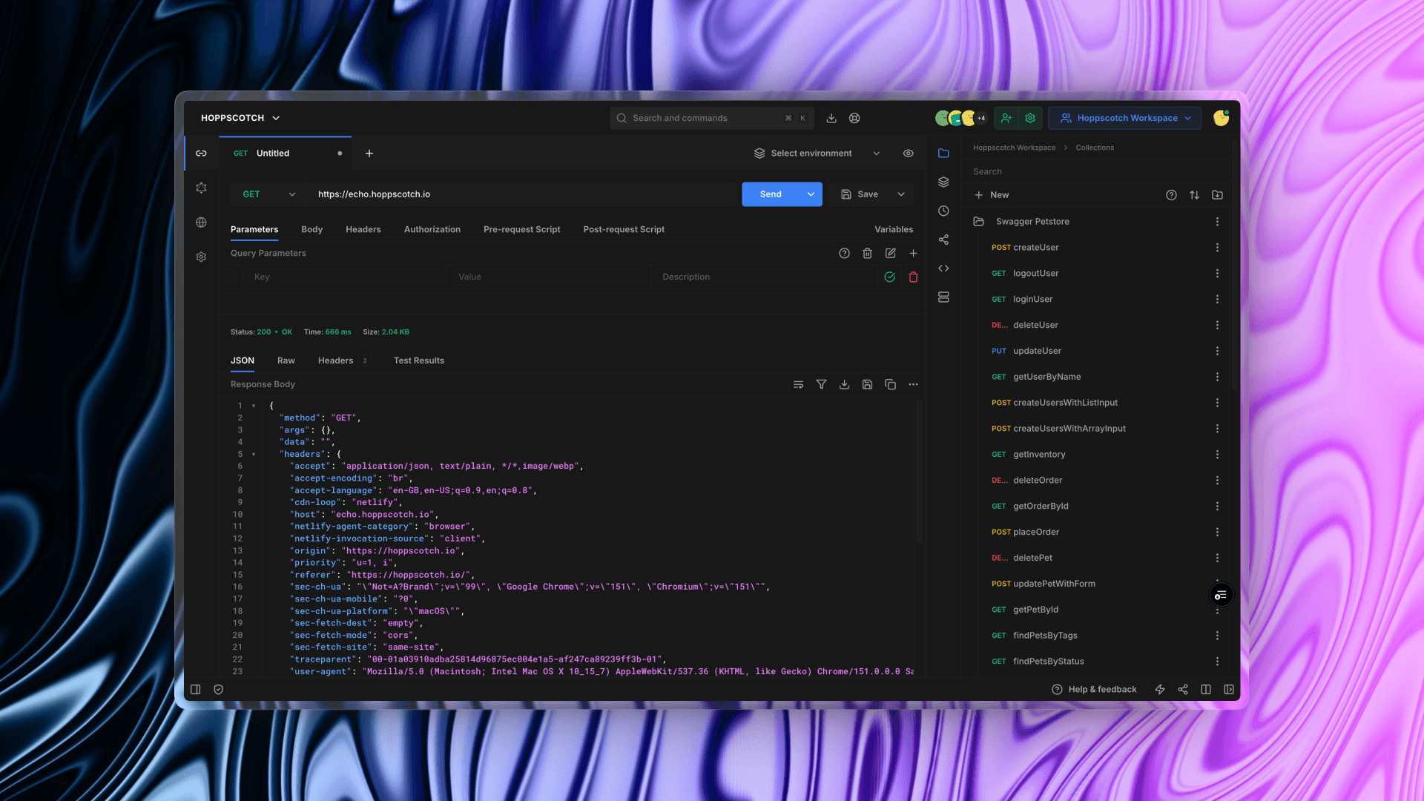Collapse the root JSON object at line 1
Screen dimensions: 1424x801
click(254, 406)
